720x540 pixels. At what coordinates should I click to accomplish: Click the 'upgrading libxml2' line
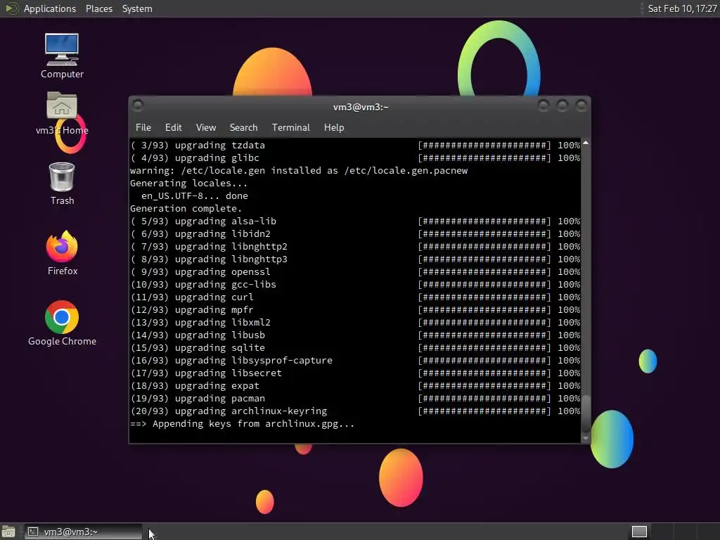pos(355,322)
